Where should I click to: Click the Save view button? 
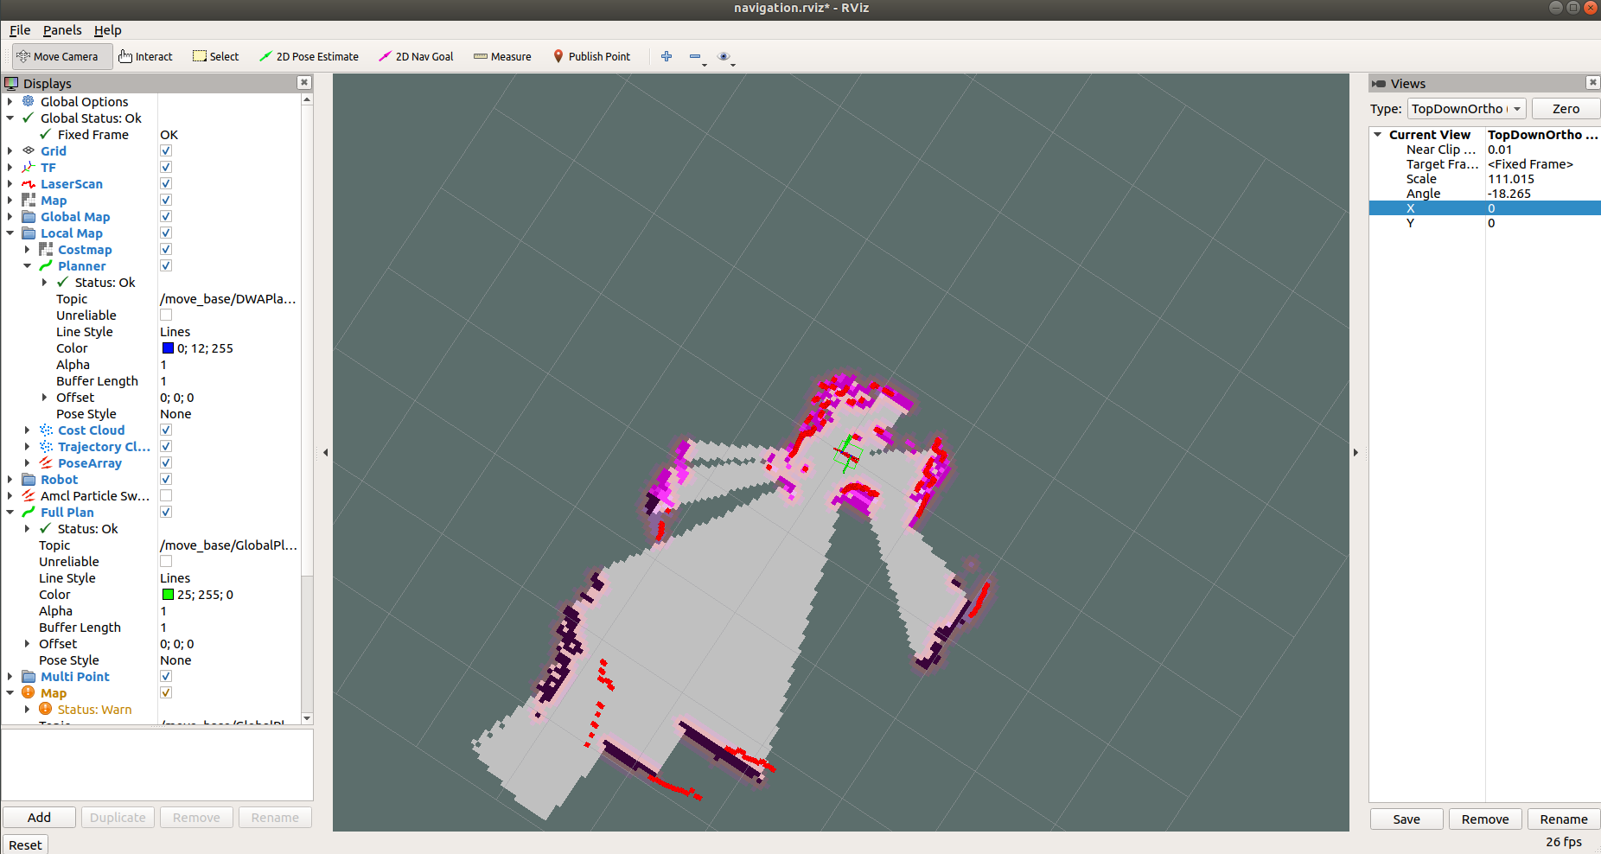(1406, 819)
